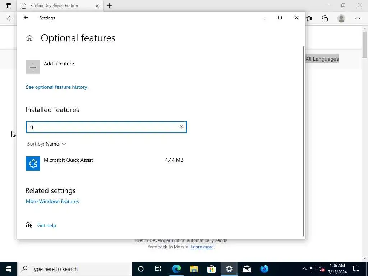This screenshot has width=368, height=276.
Task: Open the Edge vertical tabs icon
Action: [x=9, y=6]
